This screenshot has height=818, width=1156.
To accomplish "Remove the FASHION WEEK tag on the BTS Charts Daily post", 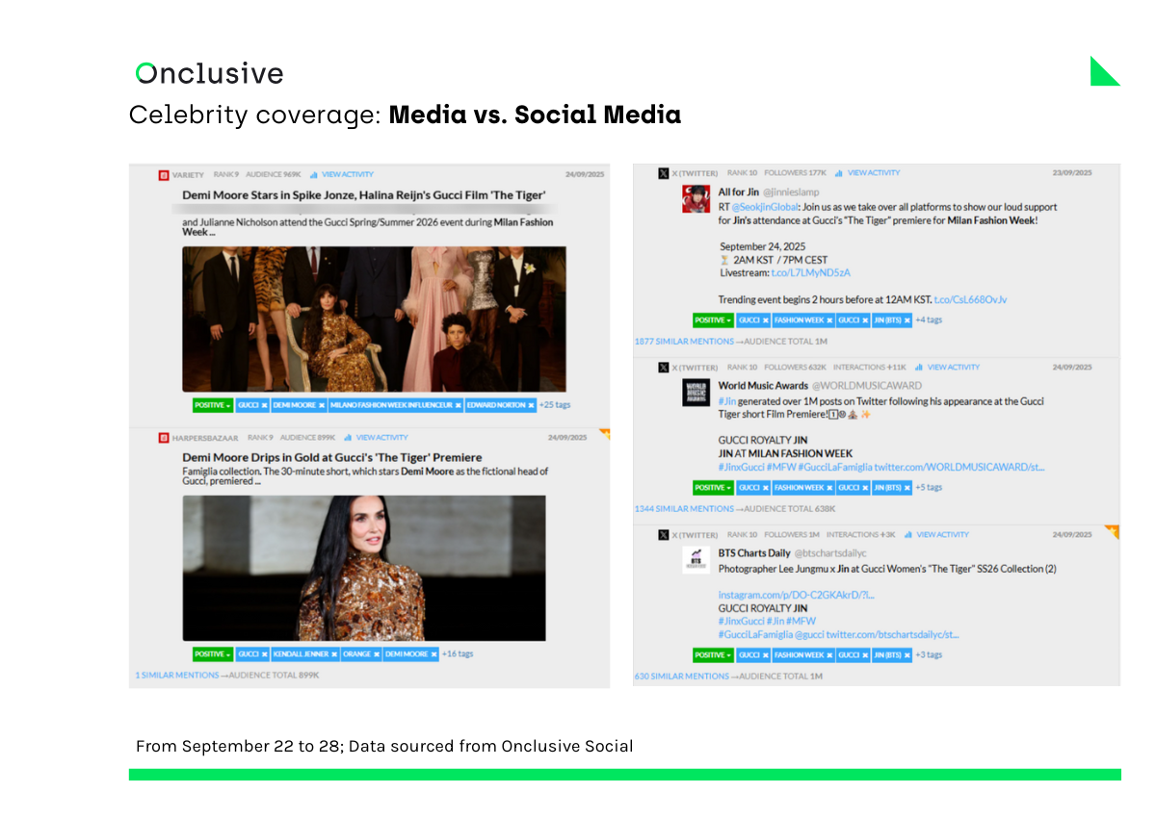I will (828, 655).
